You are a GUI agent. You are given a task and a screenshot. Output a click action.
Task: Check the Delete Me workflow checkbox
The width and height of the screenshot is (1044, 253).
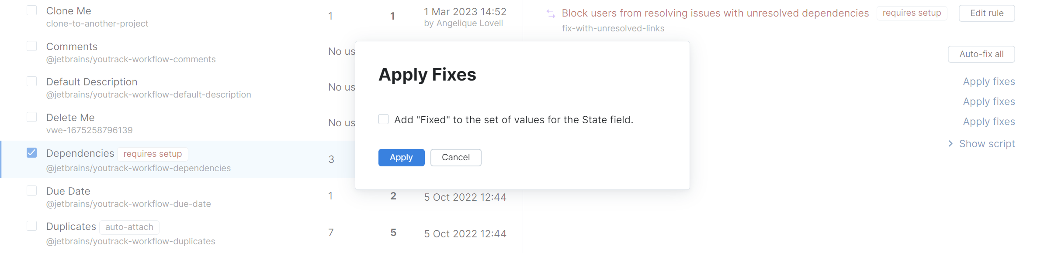pos(31,116)
